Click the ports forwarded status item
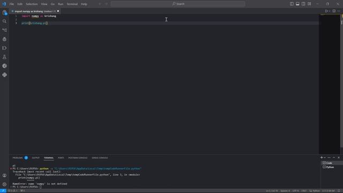The image size is (343, 193). pos(23,191)
